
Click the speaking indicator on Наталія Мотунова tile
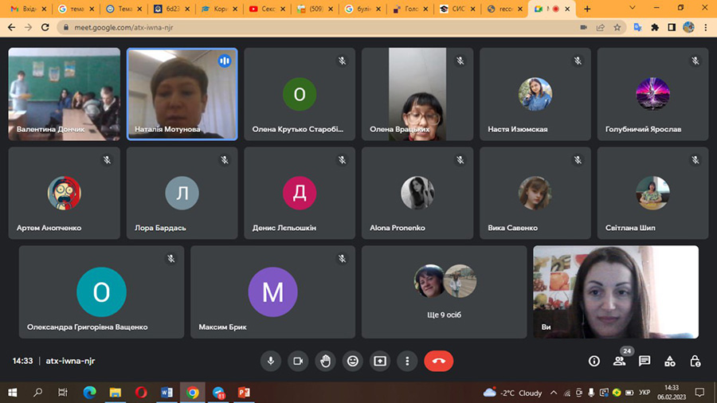coord(225,61)
